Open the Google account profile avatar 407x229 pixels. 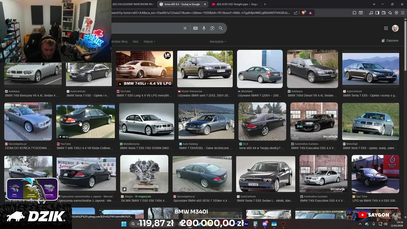coord(395,28)
